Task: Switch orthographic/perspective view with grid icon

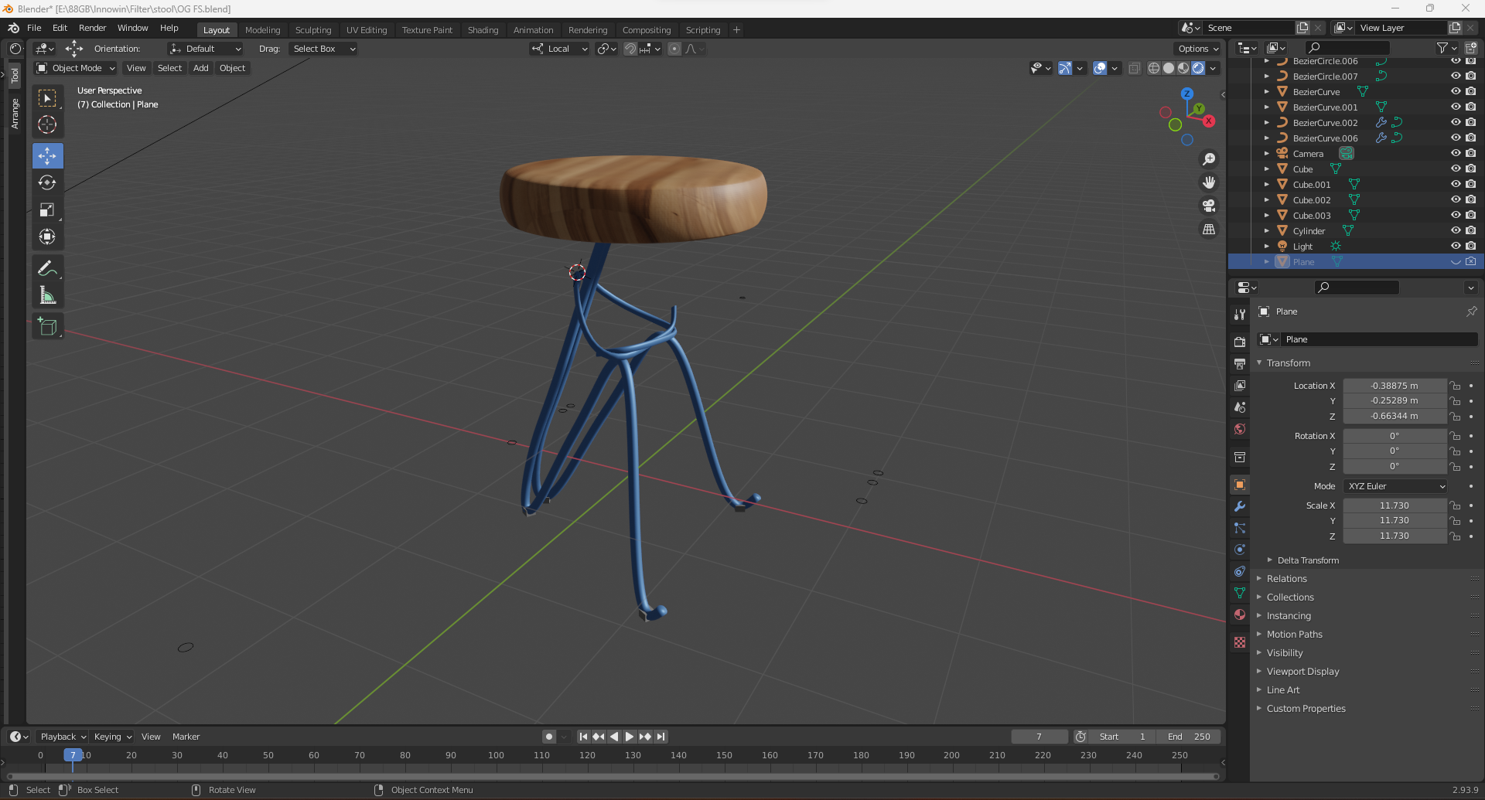Action: coord(1209,229)
